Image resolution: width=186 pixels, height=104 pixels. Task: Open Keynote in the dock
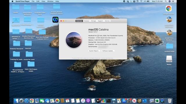[114, 101]
